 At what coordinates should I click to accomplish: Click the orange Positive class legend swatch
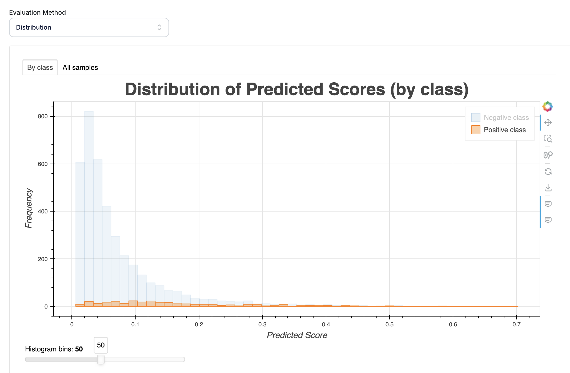(476, 130)
